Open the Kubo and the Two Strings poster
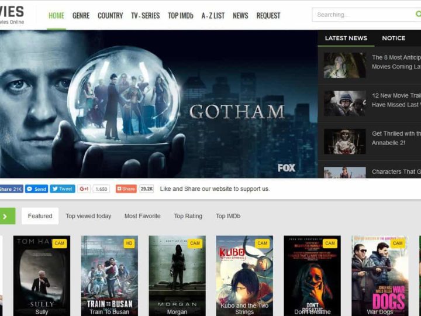The height and width of the screenshot is (316, 421). 244,276
